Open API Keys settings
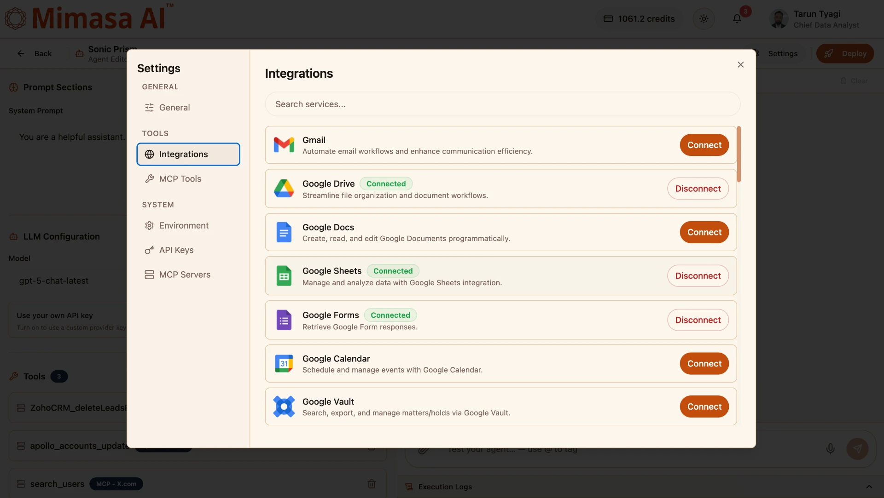 [x=188, y=250]
